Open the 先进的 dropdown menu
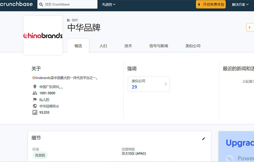This screenshot has height=162, width=254. click(x=108, y=5)
